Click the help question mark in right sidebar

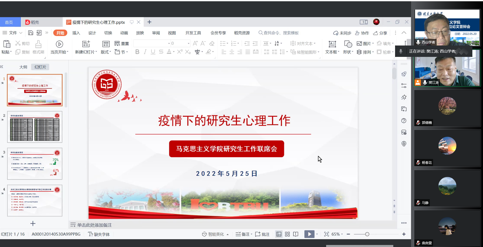point(404,121)
